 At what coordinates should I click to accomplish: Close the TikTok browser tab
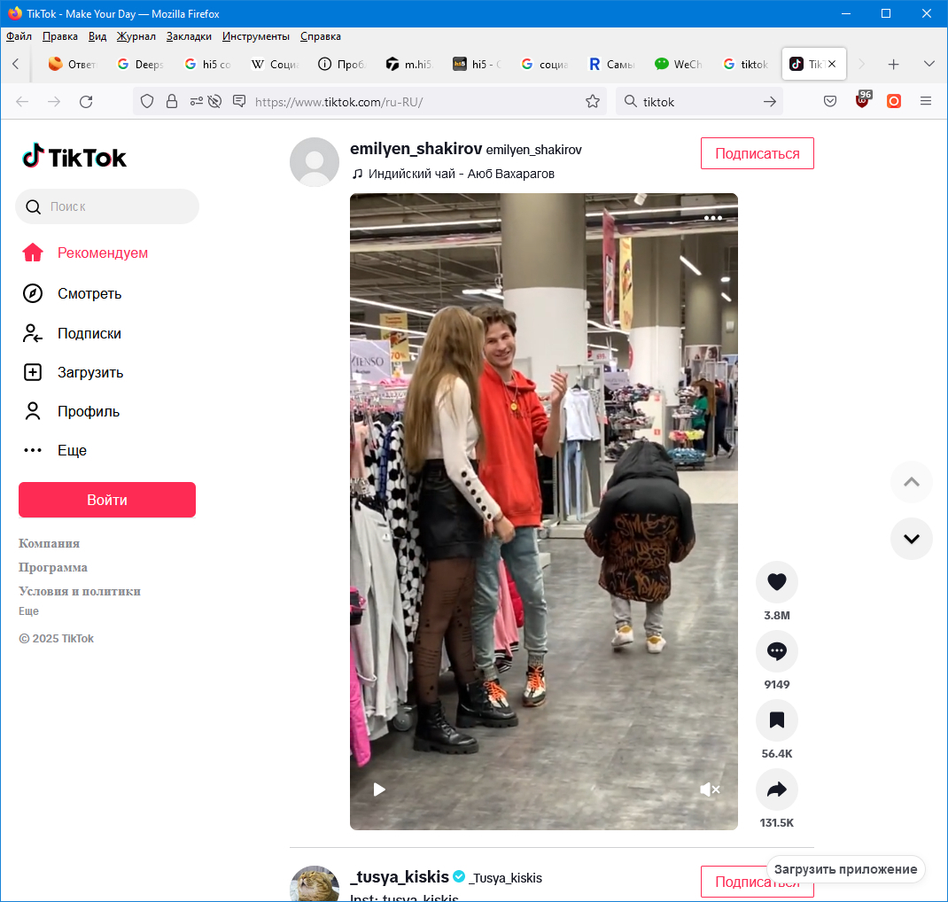tap(832, 64)
